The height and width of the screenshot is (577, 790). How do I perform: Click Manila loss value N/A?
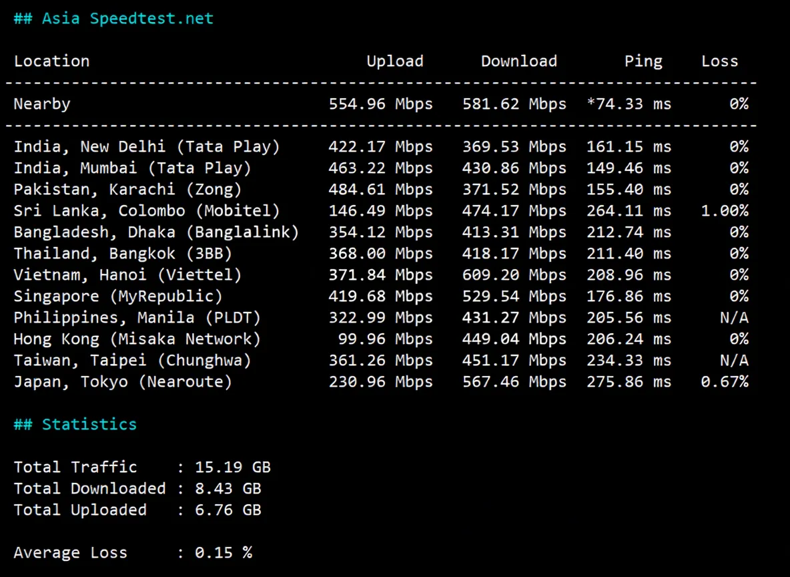tap(734, 318)
